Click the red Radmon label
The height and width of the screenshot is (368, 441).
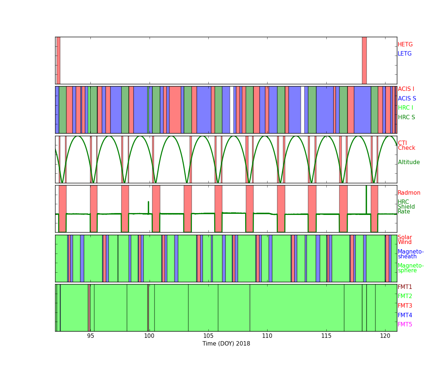click(x=409, y=193)
